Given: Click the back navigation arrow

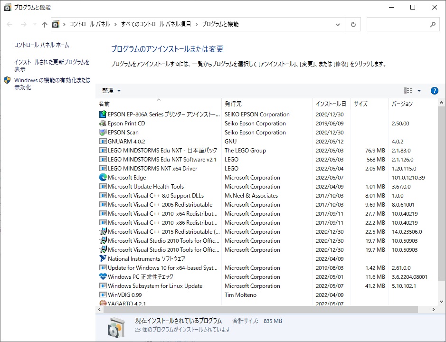Looking at the screenshot, I should [x=9, y=25].
